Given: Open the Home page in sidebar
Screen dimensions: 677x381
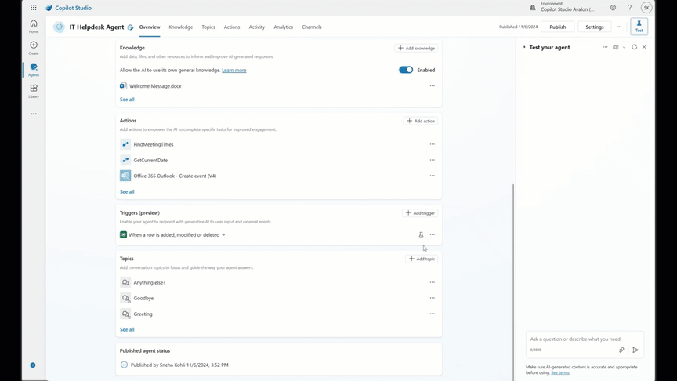Looking at the screenshot, I should 33,25.
